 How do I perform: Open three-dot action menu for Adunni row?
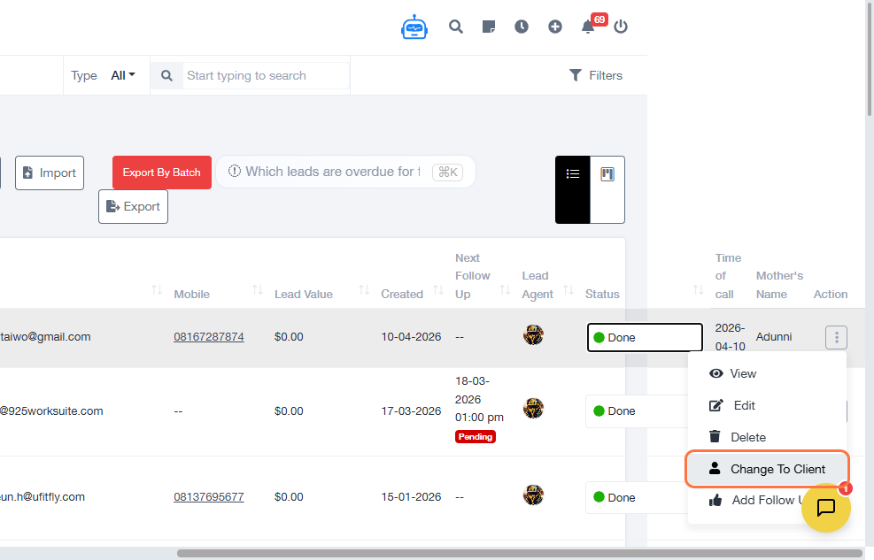tap(837, 337)
